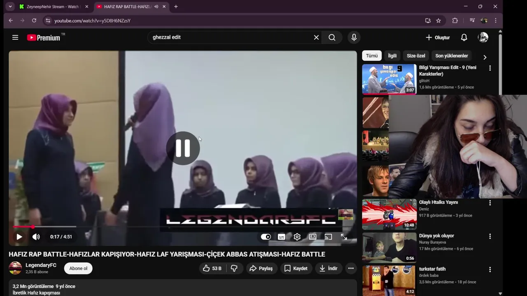Open browser extensions puzzle icon
This screenshot has width=527, height=296.
(455, 21)
